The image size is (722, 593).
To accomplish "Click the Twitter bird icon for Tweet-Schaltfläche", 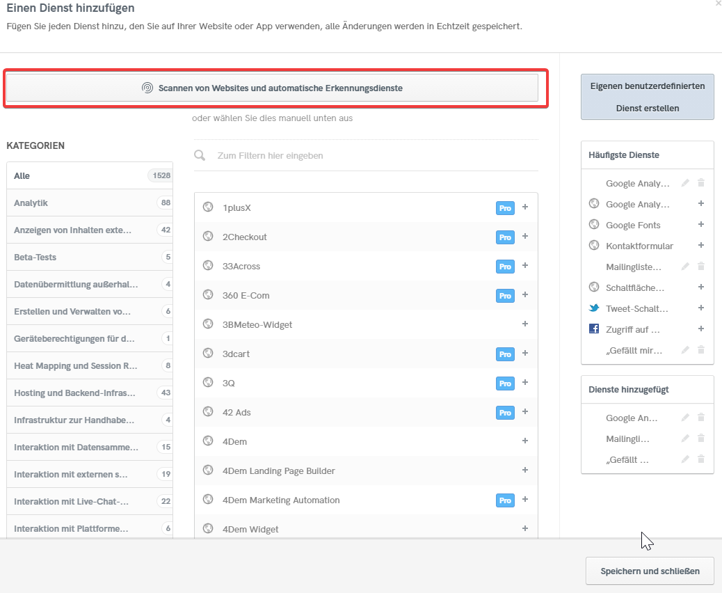I will [594, 308].
